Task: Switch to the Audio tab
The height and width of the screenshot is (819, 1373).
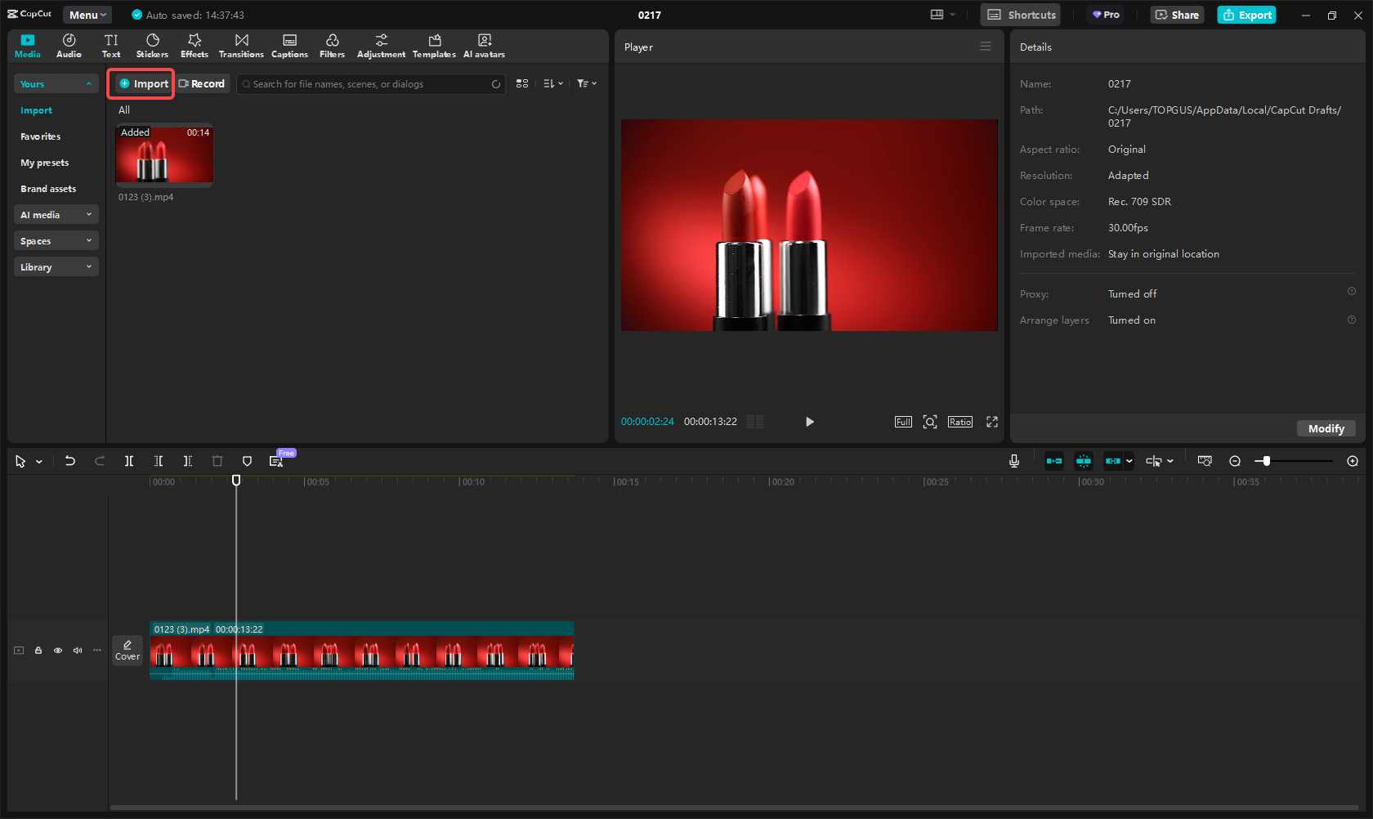Action: [x=69, y=46]
